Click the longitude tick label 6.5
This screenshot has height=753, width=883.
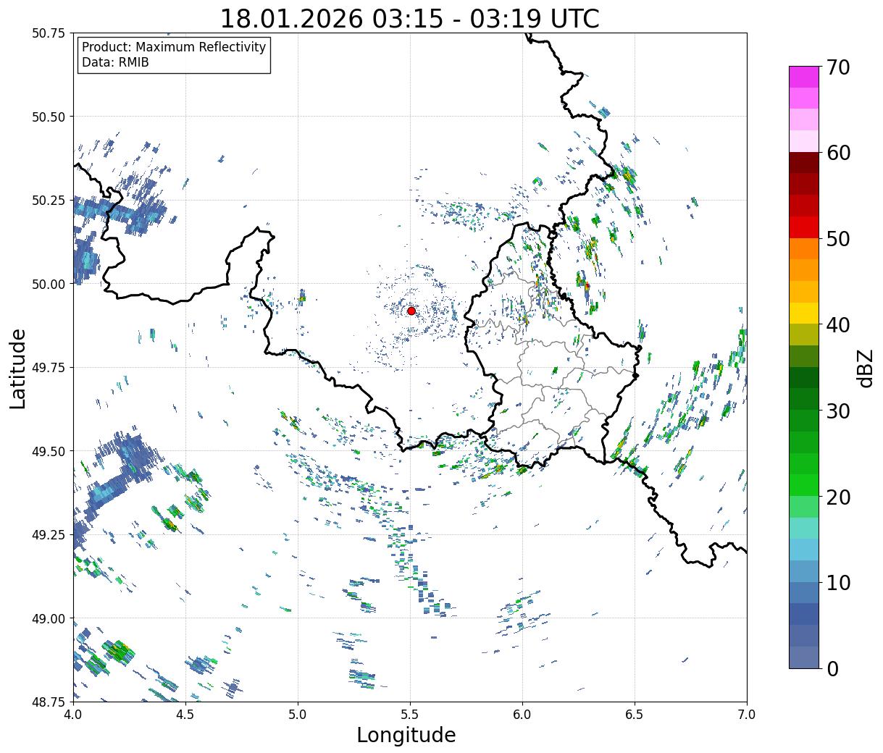pos(635,715)
